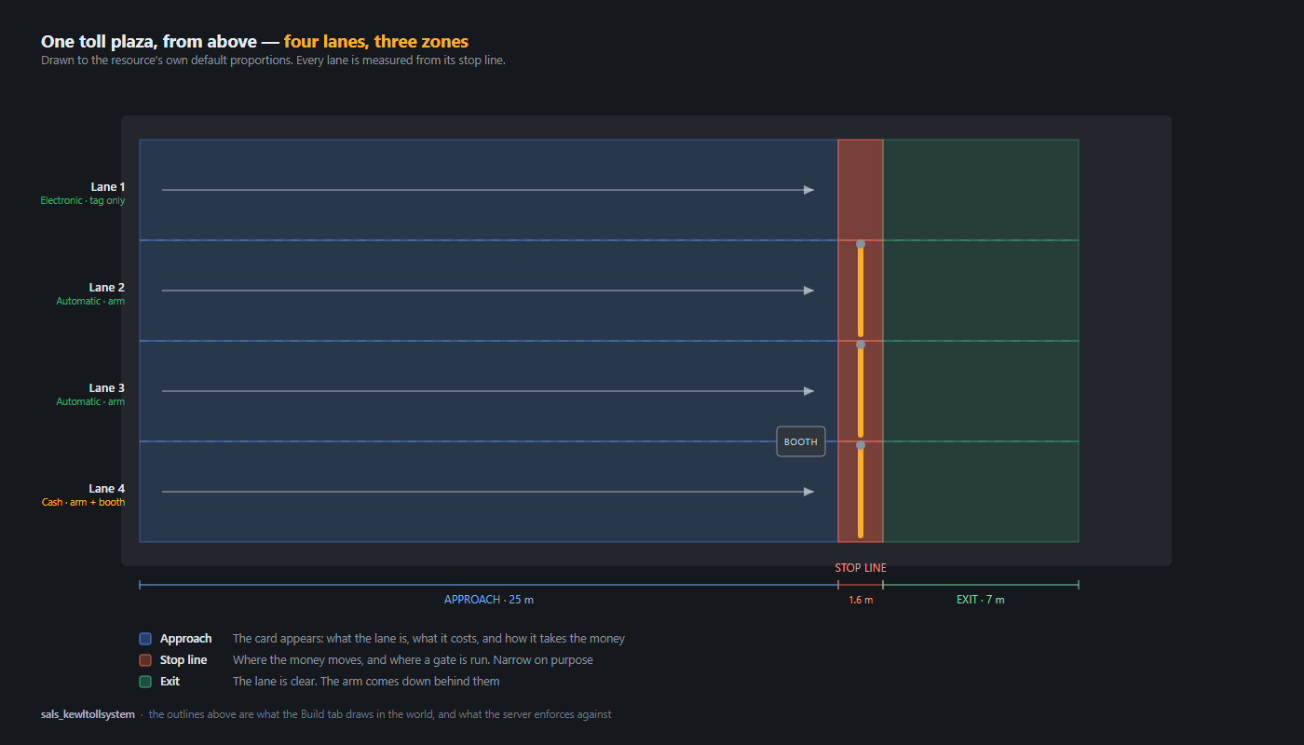
Task: Click the "Lane 1" label
Action: (108, 187)
